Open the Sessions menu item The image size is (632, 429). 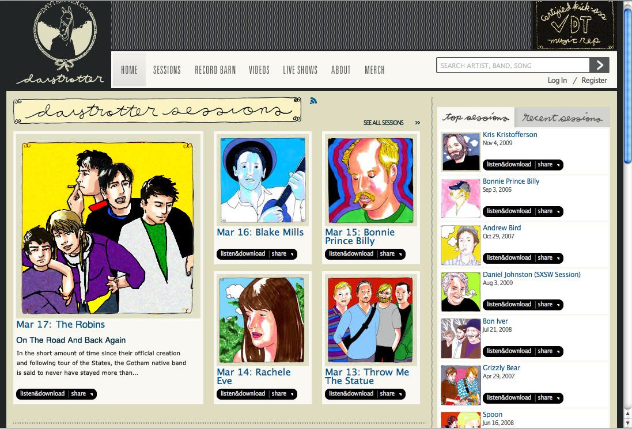click(167, 70)
